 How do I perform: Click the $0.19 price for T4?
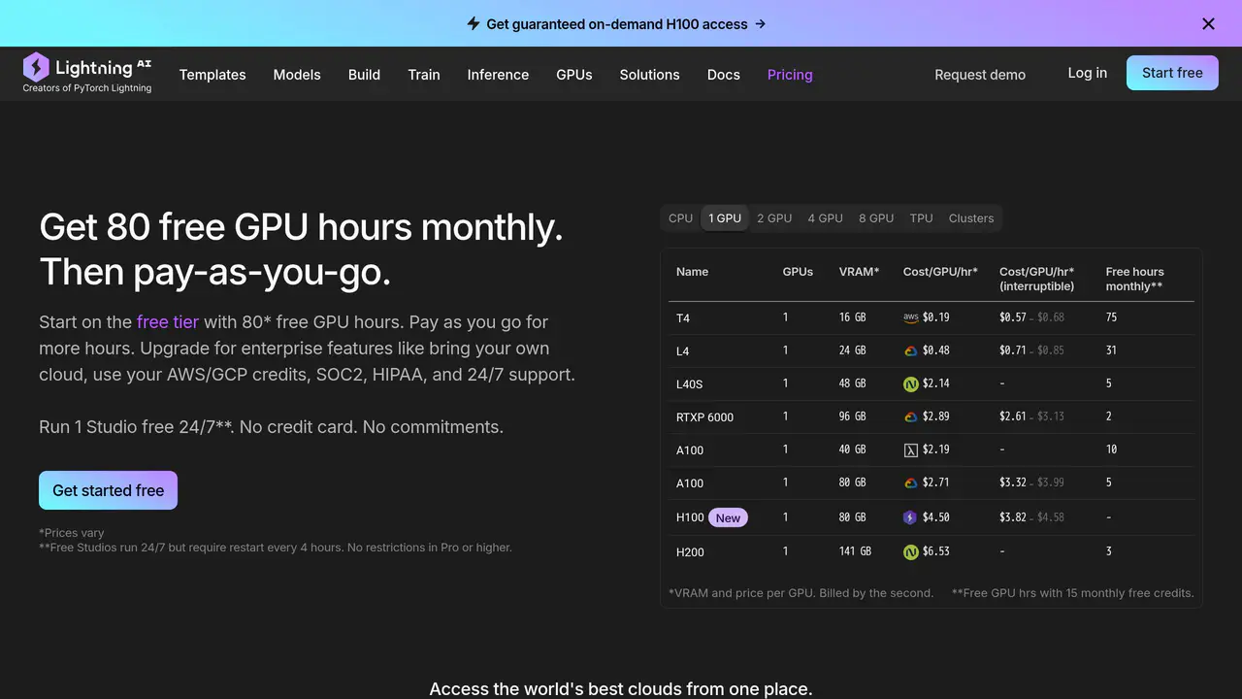[x=935, y=317]
